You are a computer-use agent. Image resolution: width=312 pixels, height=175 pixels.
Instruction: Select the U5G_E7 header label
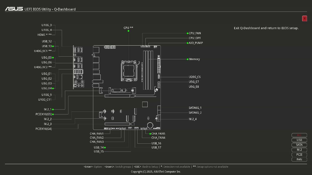pyautogui.click(x=194, y=82)
